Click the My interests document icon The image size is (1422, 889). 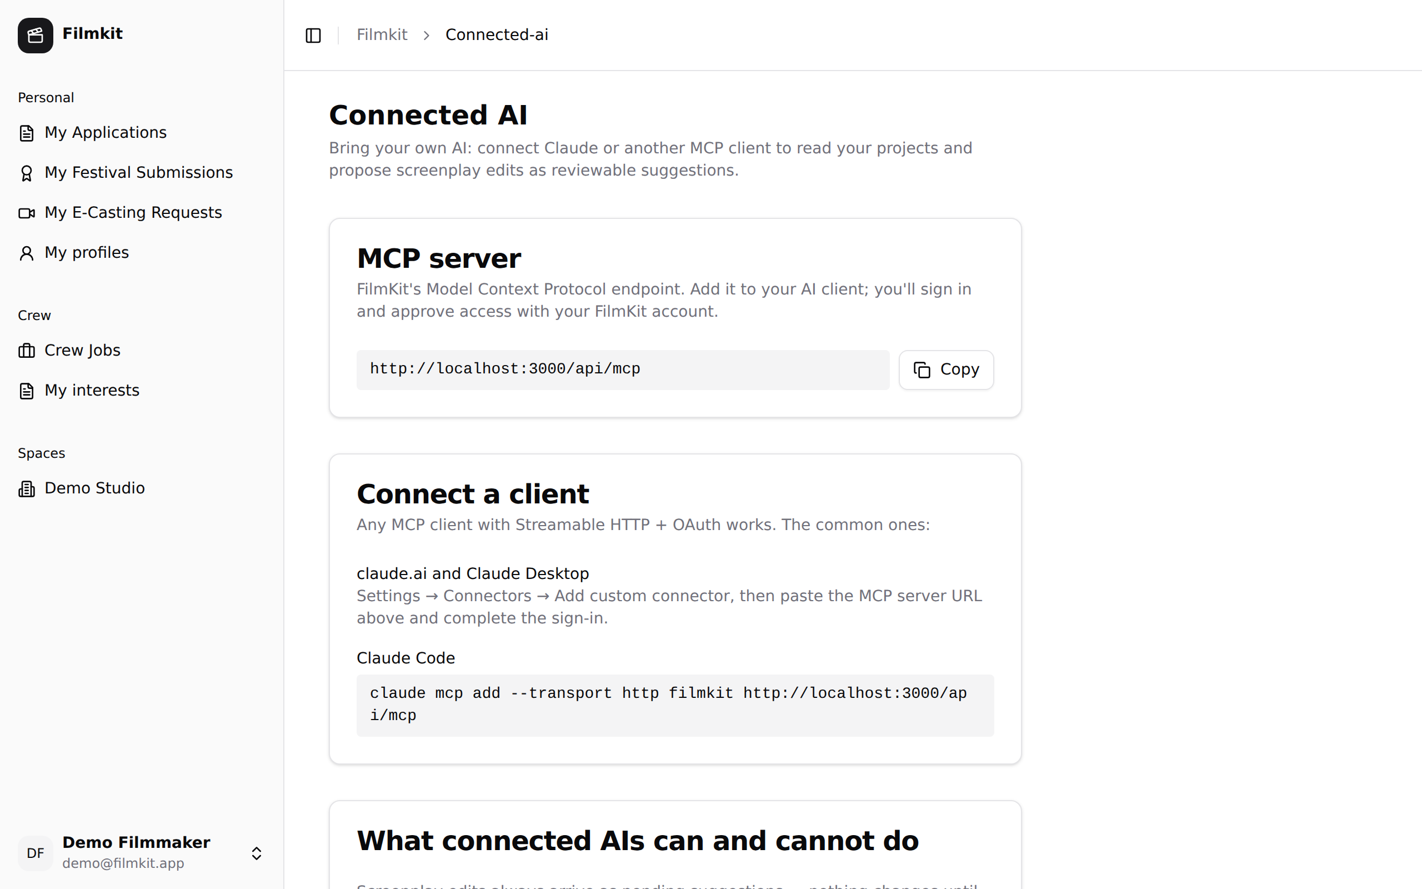point(27,391)
